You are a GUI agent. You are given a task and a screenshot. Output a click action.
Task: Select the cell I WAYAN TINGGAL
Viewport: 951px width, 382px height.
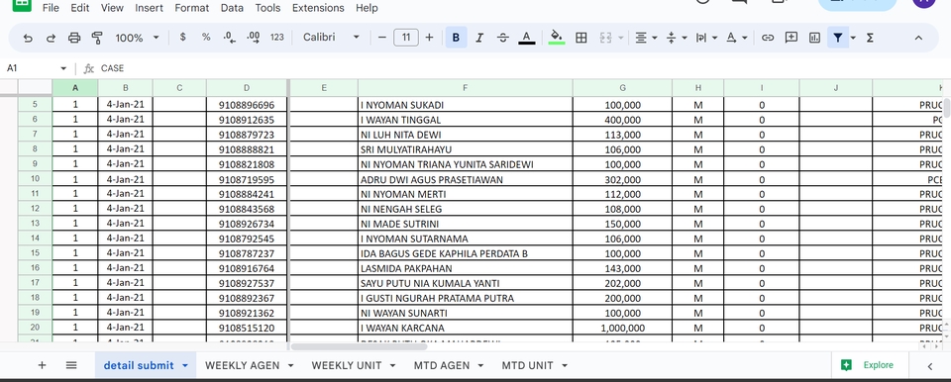click(x=466, y=120)
